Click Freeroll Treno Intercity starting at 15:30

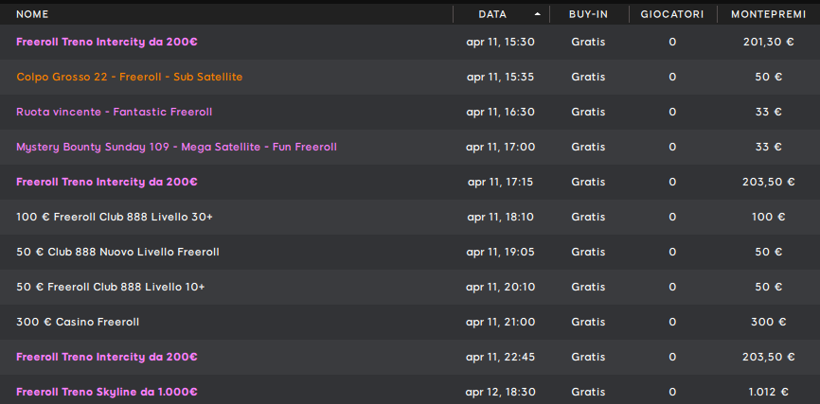(106, 42)
